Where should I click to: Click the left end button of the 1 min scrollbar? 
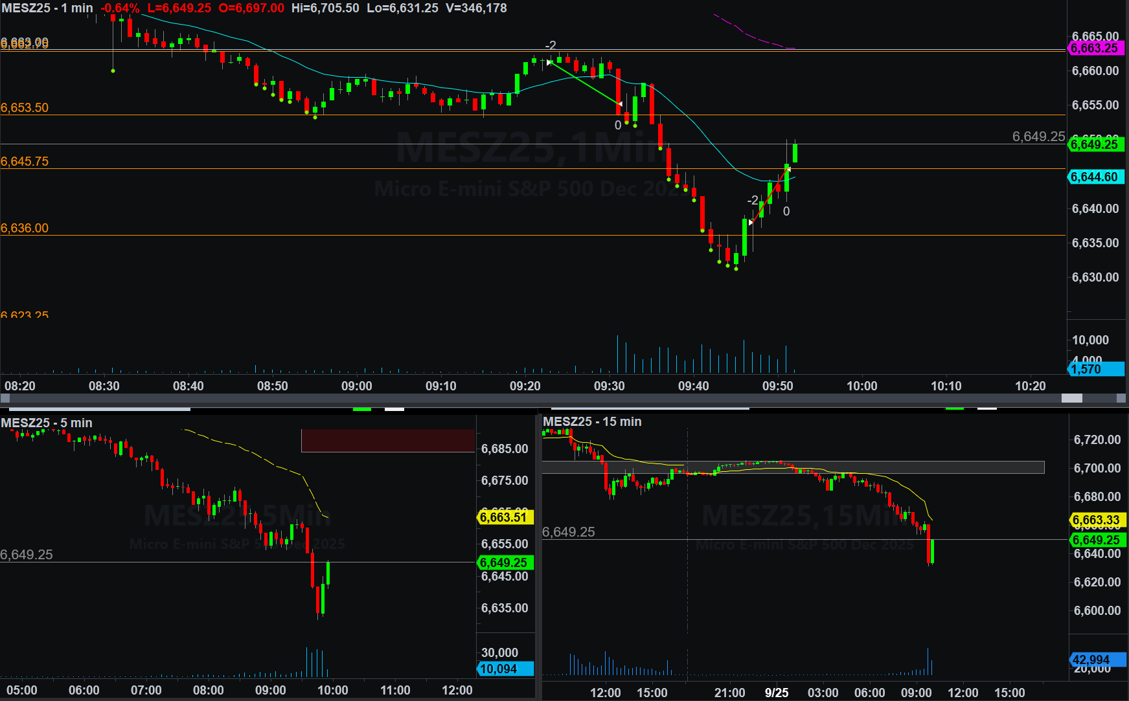tap(5, 398)
